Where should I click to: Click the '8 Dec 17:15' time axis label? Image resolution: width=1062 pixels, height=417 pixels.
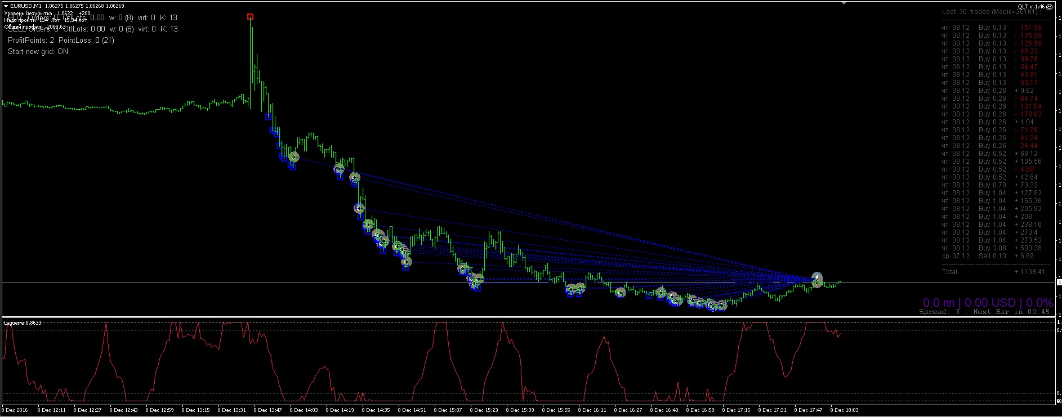pyautogui.click(x=737, y=410)
